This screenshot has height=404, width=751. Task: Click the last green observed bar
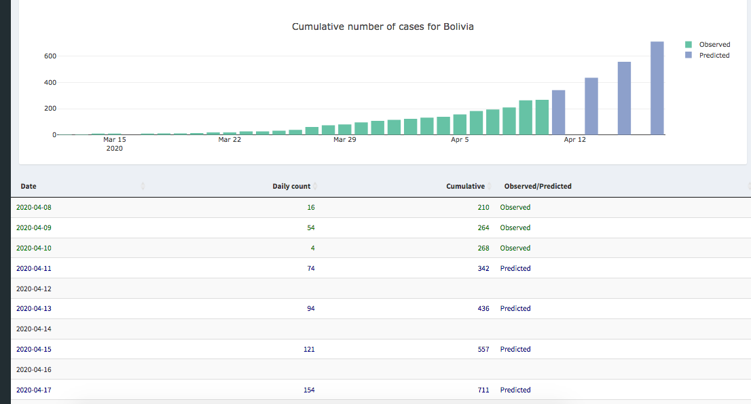[x=542, y=117]
